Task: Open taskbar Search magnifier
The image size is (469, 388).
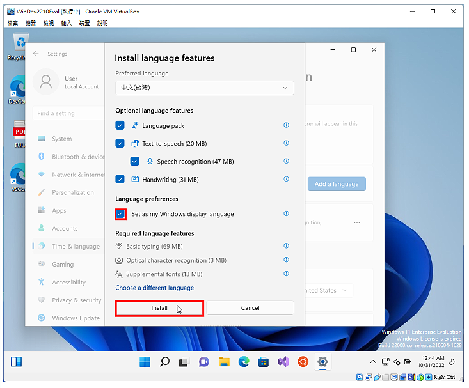Action: 164,362
